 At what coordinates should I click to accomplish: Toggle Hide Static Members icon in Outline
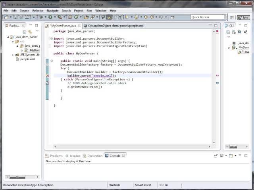point(245,32)
